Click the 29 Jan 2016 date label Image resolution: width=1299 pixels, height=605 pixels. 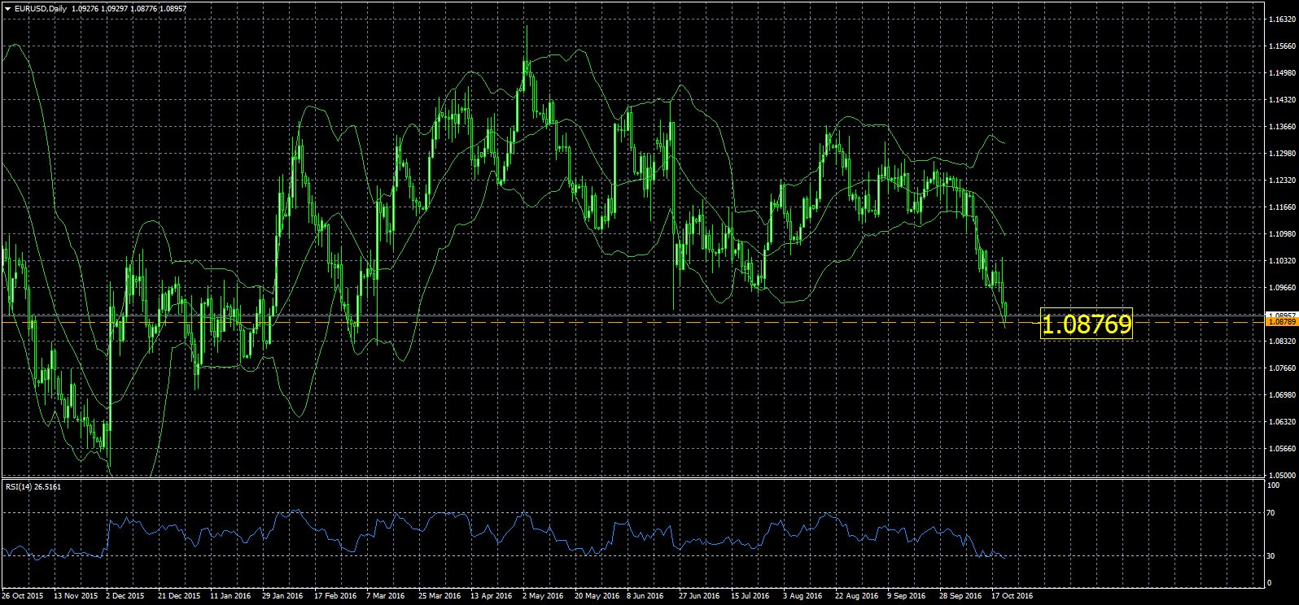[282, 596]
